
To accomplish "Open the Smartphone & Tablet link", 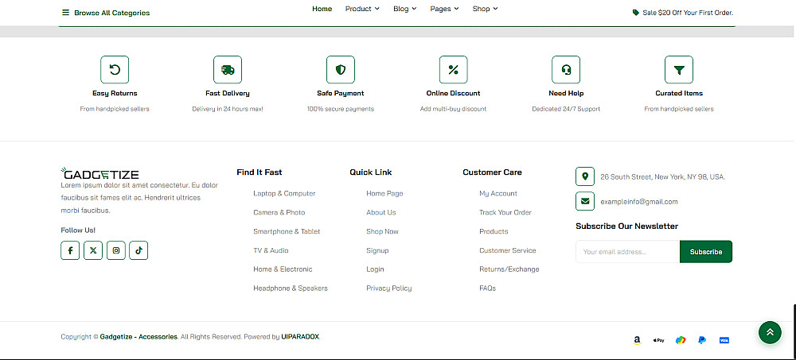I will coord(287,231).
